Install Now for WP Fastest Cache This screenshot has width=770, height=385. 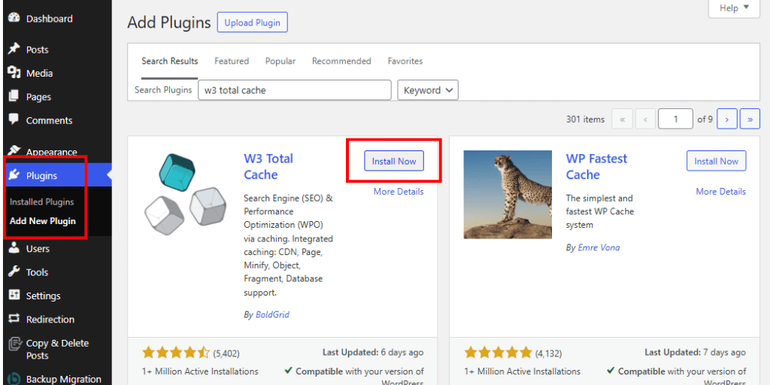(716, 161)
